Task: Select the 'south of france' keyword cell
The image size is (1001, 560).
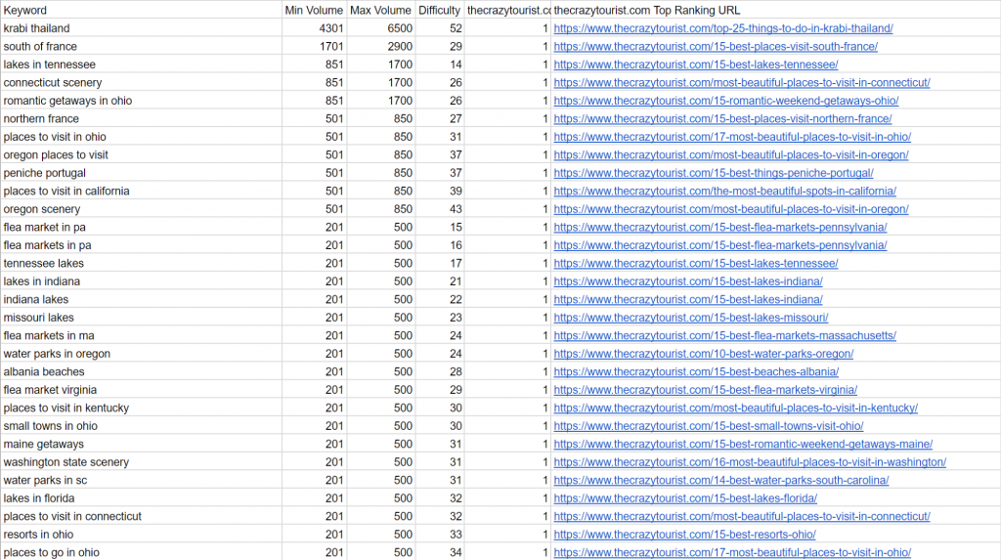Action: [141, 46]
